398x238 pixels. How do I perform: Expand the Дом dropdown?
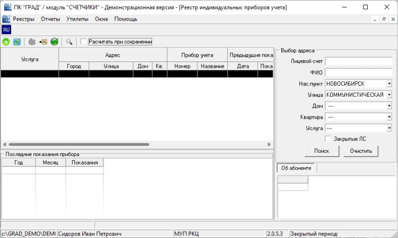coord(389,106)
